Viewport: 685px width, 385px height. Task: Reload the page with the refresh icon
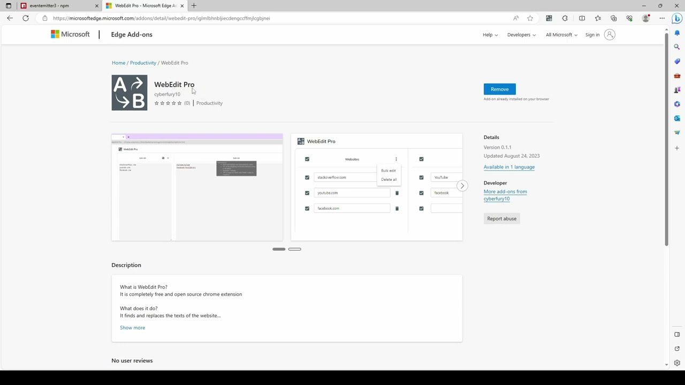(x=25, y=18)
